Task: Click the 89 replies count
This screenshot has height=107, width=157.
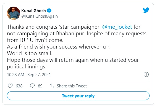Action: coord(40,86)
